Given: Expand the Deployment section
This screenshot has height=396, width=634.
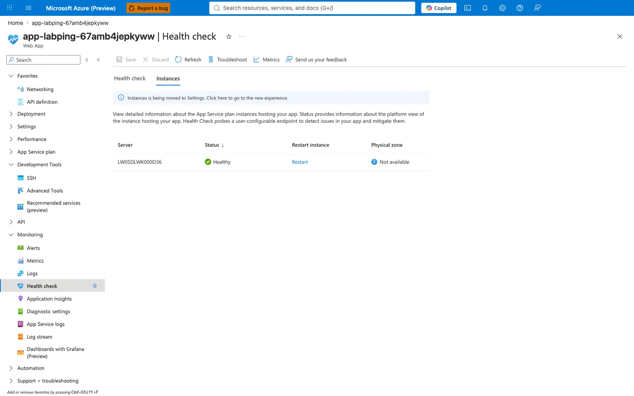Looking at the screenshot, I should 11,114.
